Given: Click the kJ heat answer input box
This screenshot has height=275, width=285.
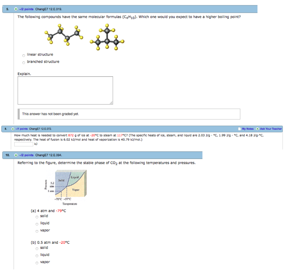Looking at the screenshot, I should (24, 144).
